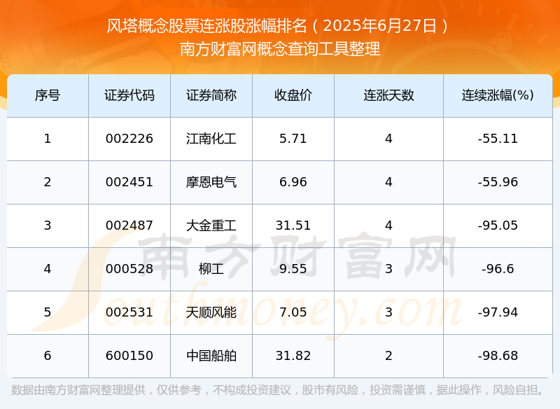The width and height of the screenshot is (560, 409).
Task: Click the value -55.11
Action: pos(498,139)
